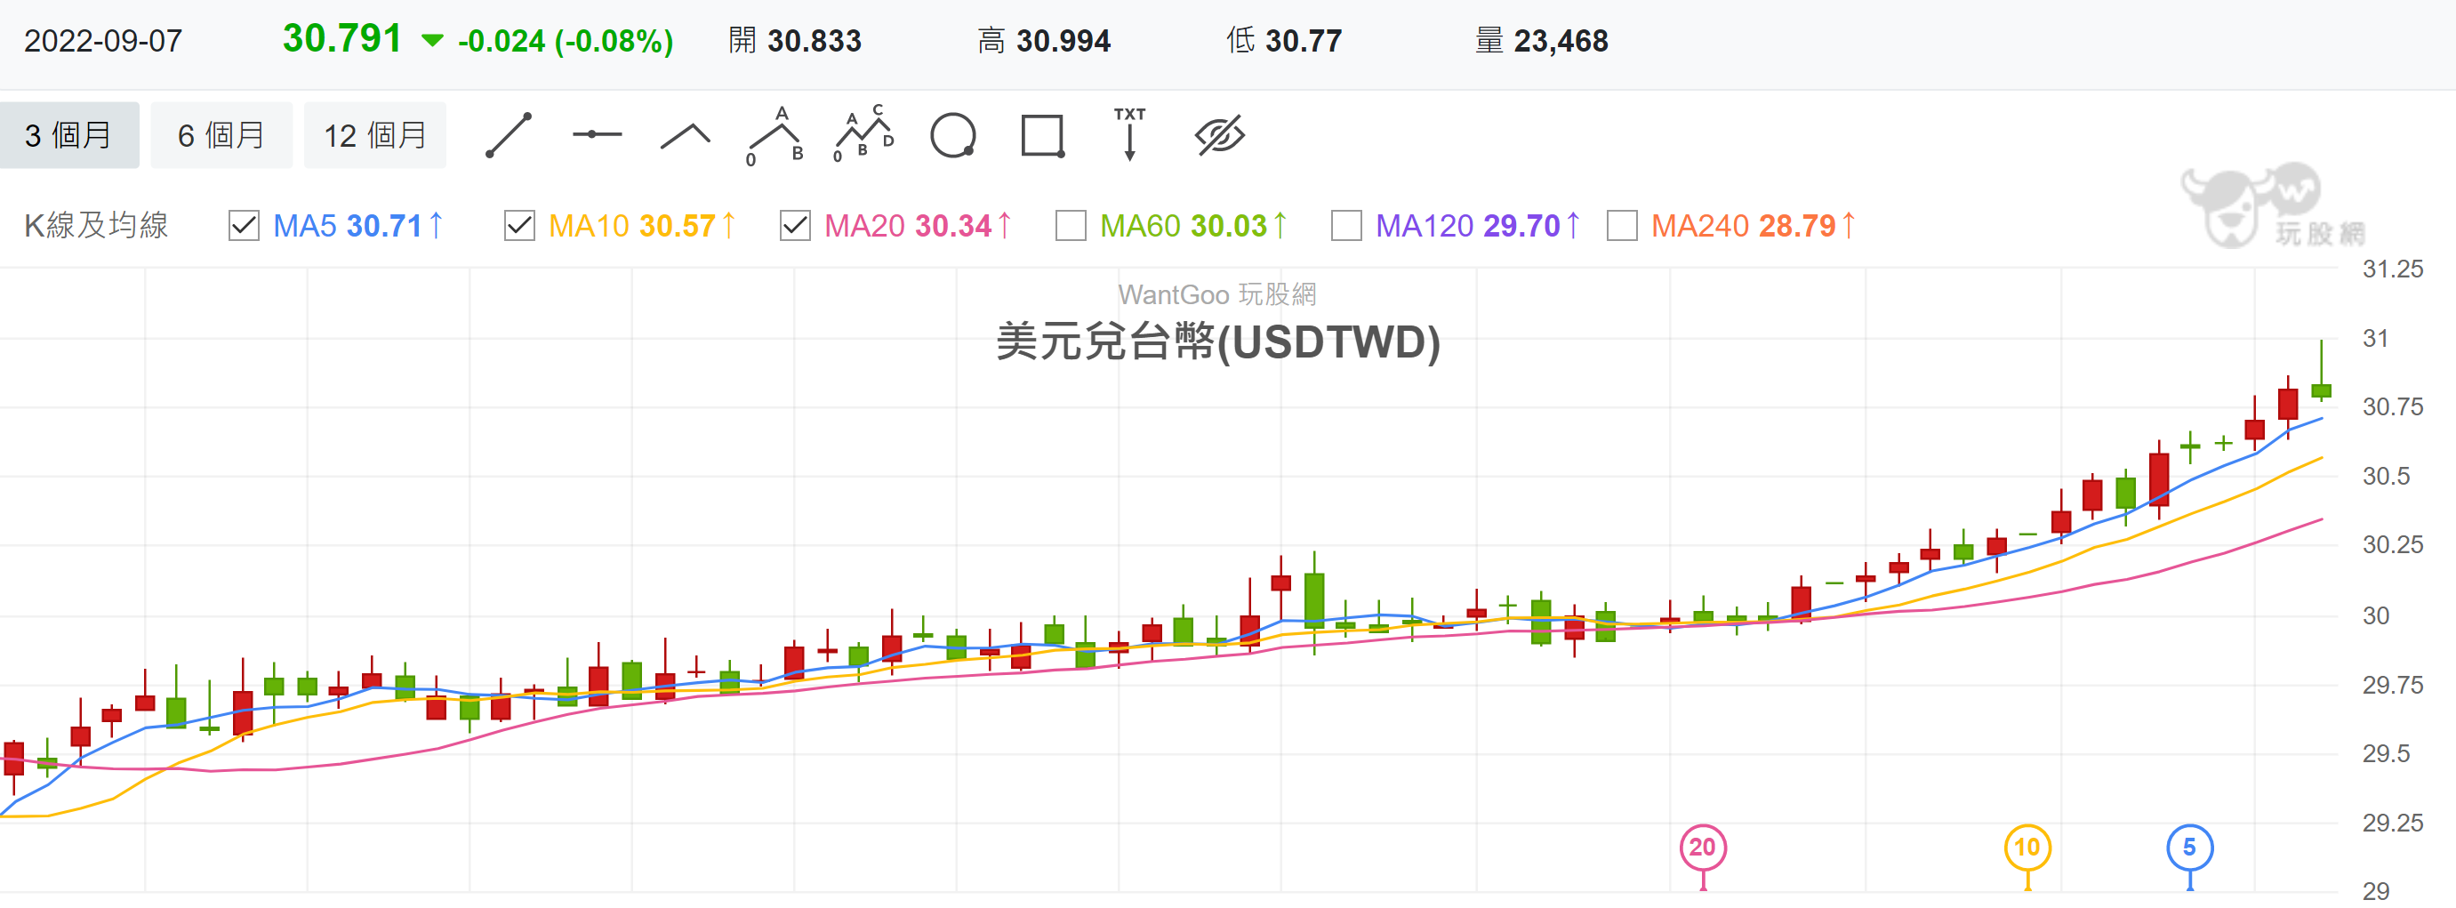Click the opening price 30.833
Screen dimensions: 2456x908
[815, 41]
